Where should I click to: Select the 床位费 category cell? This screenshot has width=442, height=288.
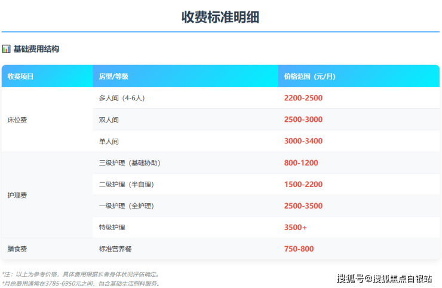(17, 120)
